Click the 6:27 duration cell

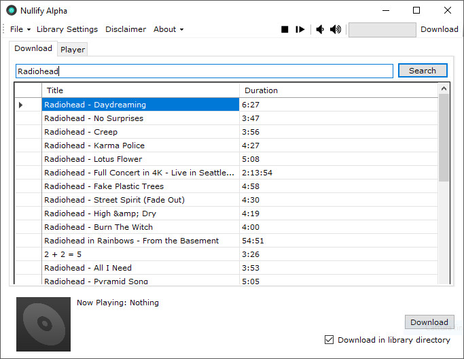click(338, 105)
